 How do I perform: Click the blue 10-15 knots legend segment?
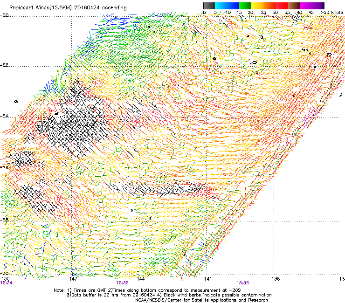[x=233, y=6]
